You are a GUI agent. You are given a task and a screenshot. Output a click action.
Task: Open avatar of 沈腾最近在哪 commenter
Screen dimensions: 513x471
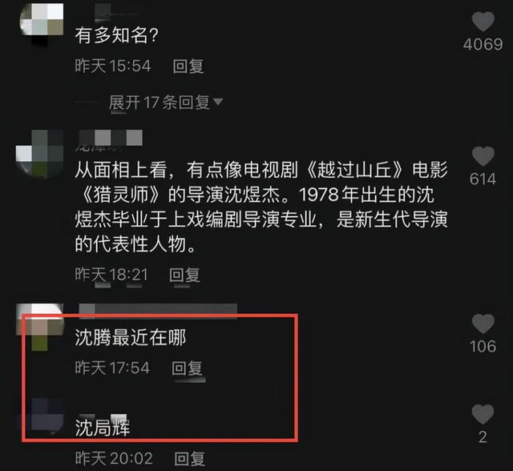pos(40,327)
